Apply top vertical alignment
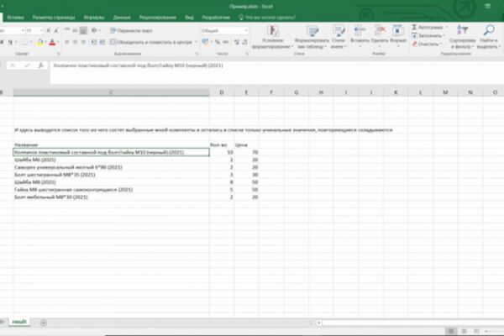The width and height of the screenshot is (504, 336). [x=67, y=30]
